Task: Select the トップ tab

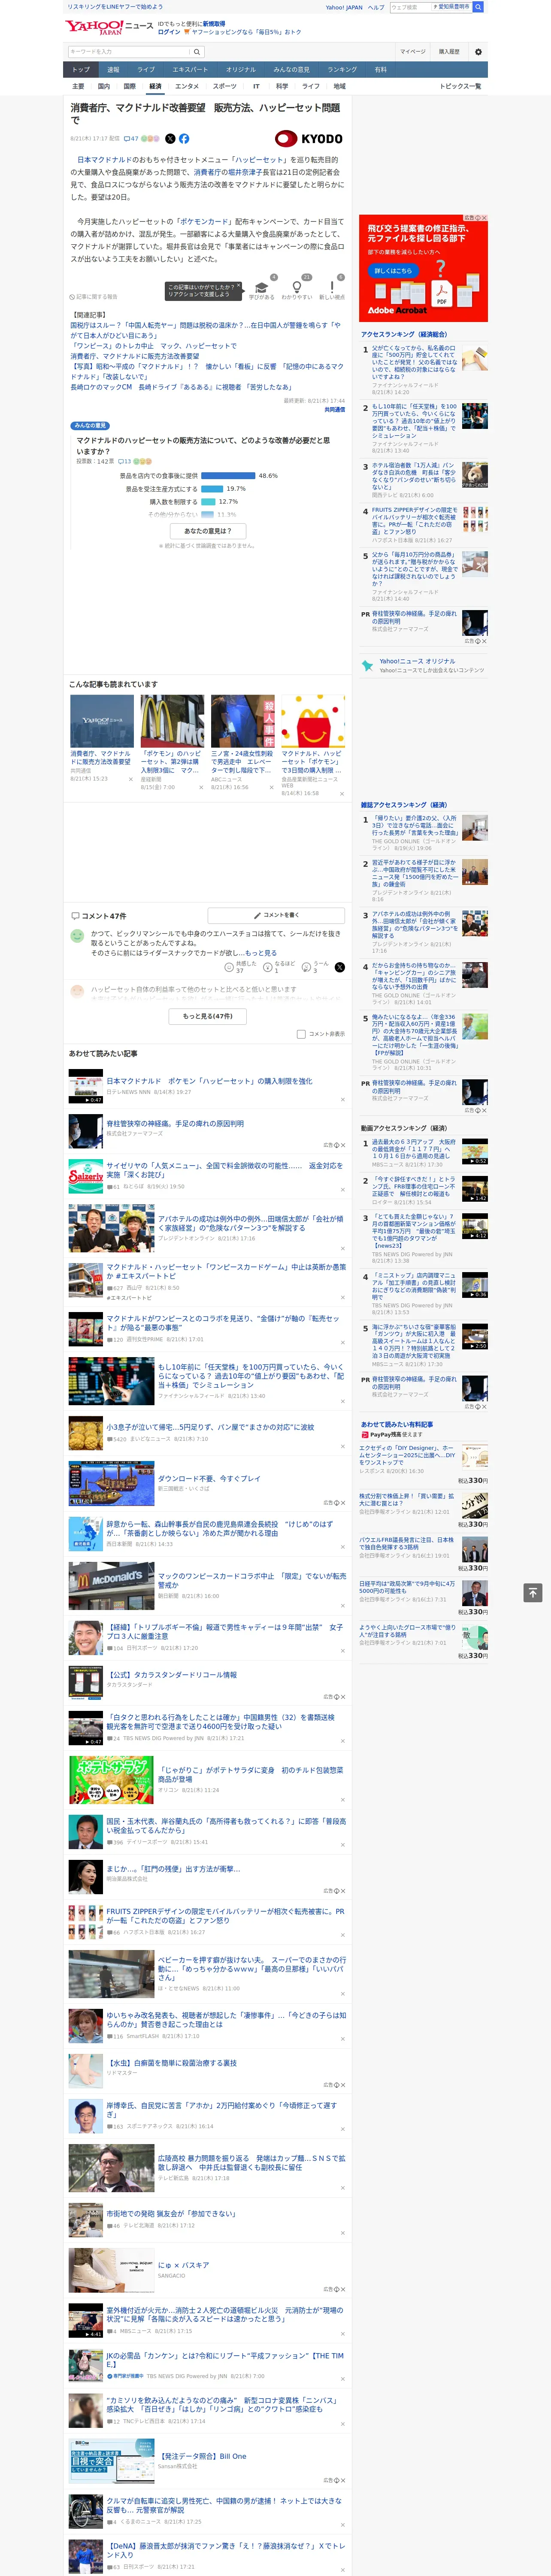Action: [x=81, y=70]
